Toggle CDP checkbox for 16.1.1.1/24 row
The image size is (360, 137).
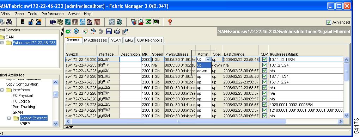click(x=264, y=76)
